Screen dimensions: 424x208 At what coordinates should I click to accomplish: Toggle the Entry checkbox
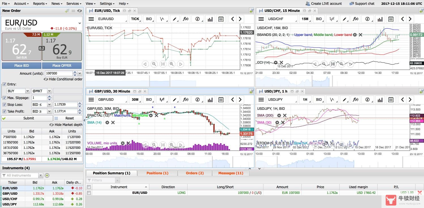click(4, 84)
